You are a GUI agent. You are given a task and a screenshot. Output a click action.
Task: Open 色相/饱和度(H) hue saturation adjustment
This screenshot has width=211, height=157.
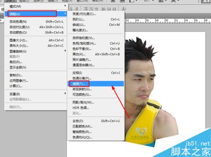tap(96, 43)
